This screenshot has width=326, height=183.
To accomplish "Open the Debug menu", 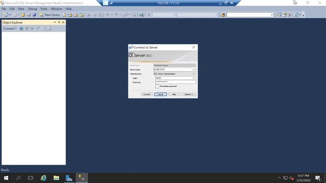I will tap(32, 9).
